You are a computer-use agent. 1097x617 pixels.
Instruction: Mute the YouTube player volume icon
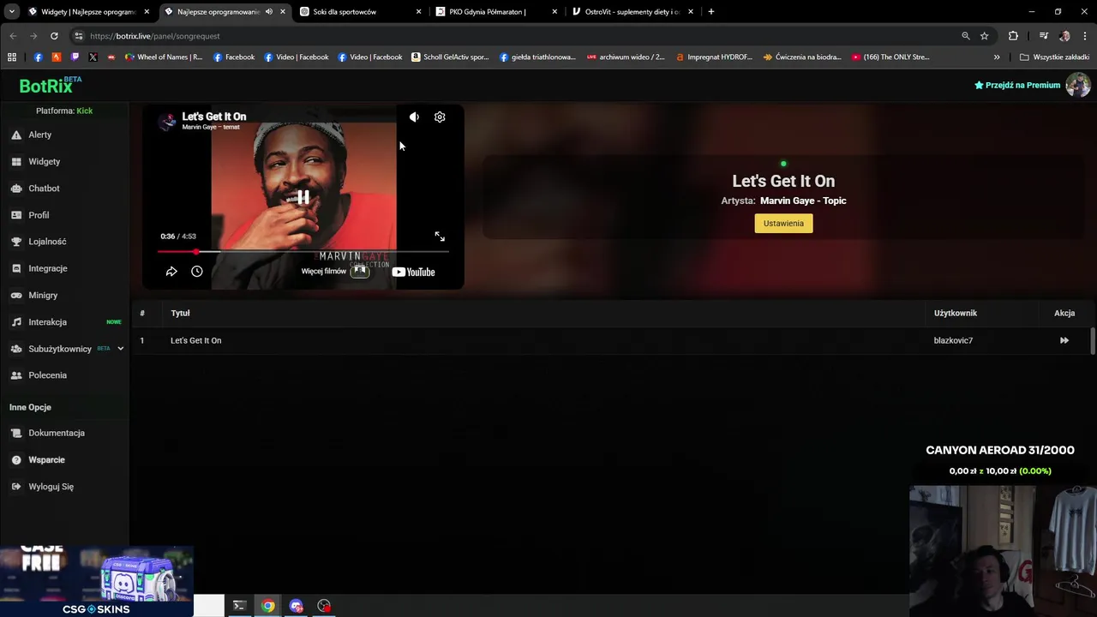(414, 117)
